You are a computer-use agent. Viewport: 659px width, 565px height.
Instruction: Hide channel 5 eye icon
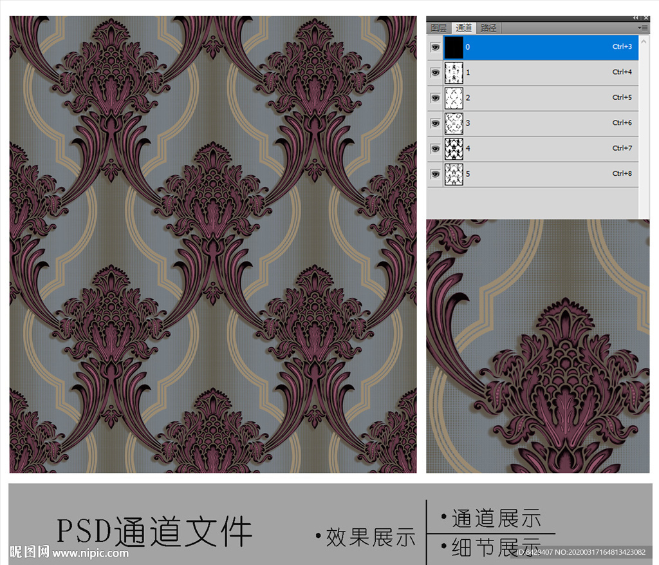(x=436, y=174)
